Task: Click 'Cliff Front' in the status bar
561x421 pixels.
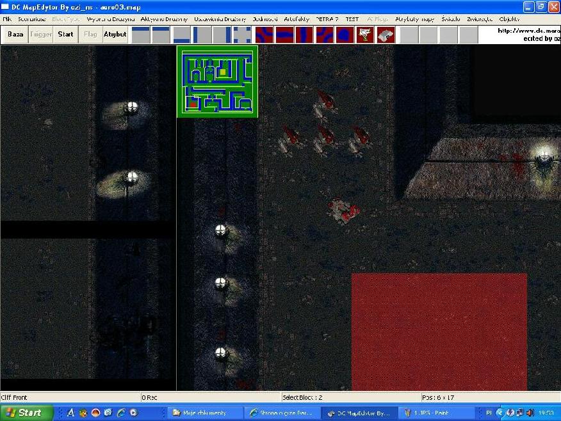Action: (14, 397)
